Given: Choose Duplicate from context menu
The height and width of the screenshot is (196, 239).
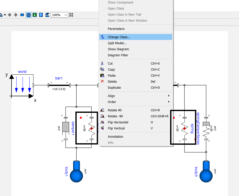Looking at the screenshot, I should tap(136, 88).
